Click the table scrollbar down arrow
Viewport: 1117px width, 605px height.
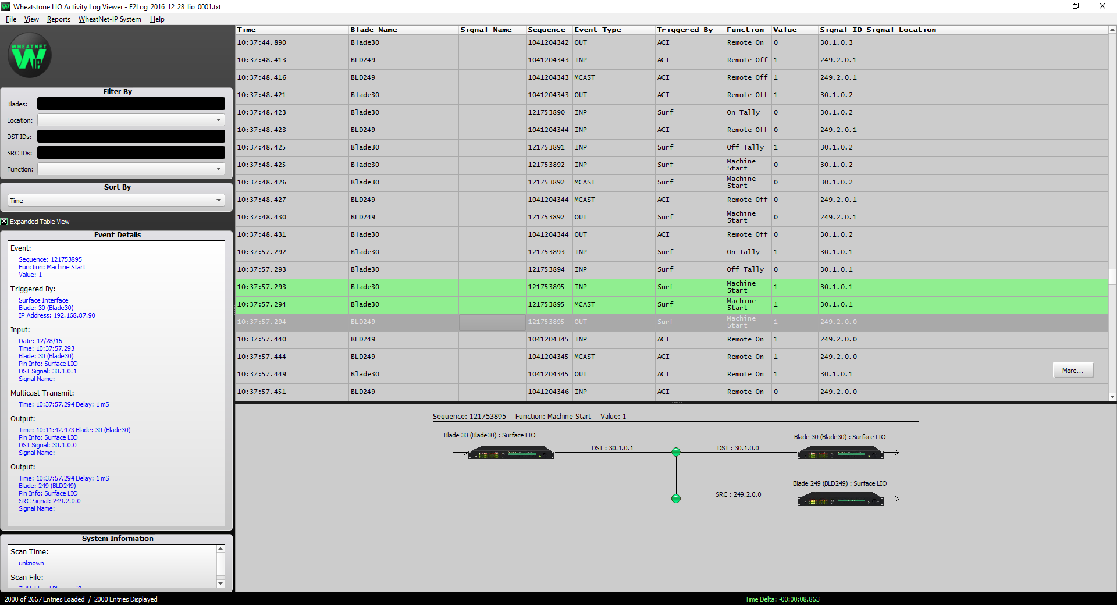coord(1112,397)
